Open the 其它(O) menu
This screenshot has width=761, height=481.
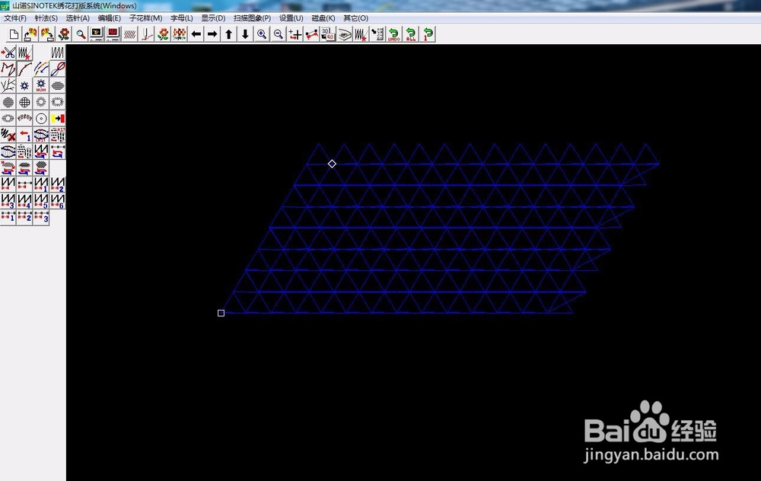tap(355, 18)
